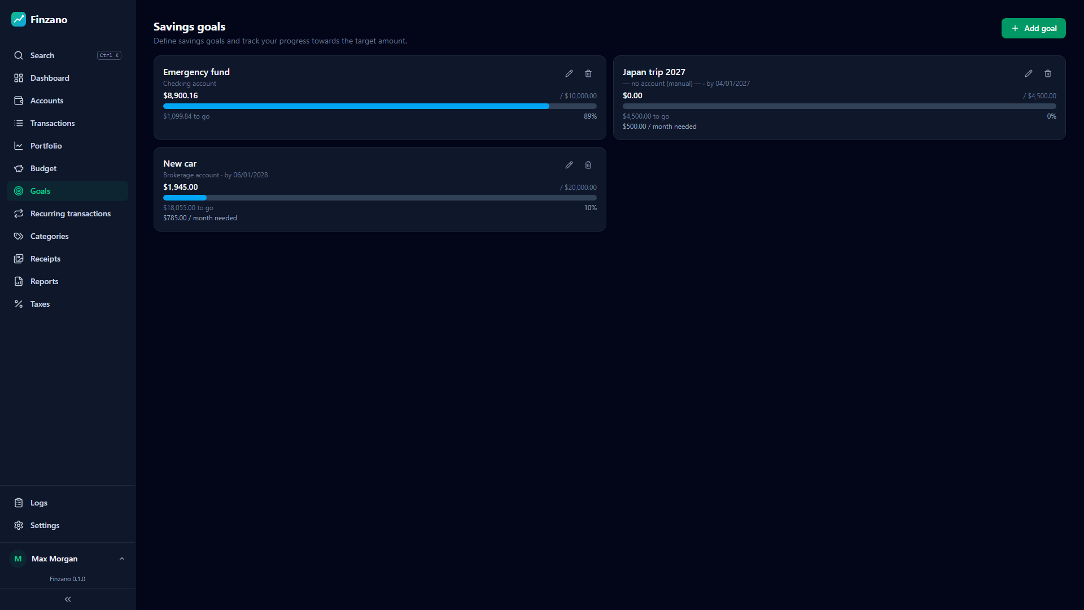The height and width of the screenshot is (610, 1084).
Task: Click the Emergency fund progress bar
Action: tap(380, 106)
